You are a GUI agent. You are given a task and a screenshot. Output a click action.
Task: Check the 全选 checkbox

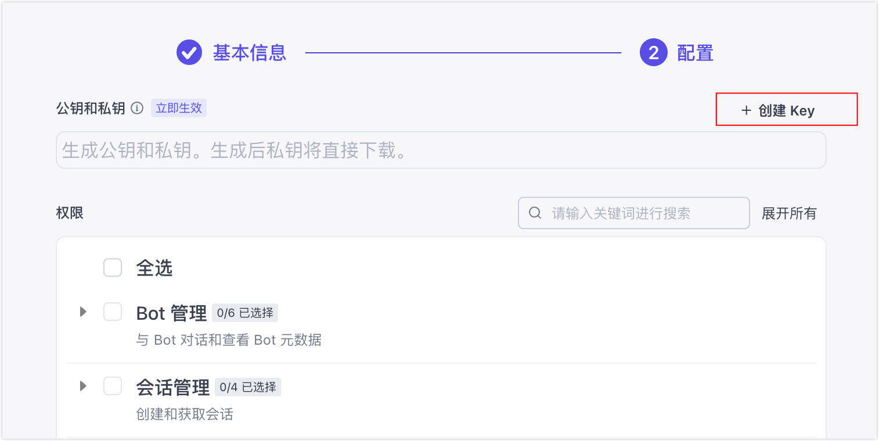tap(113, 268)
